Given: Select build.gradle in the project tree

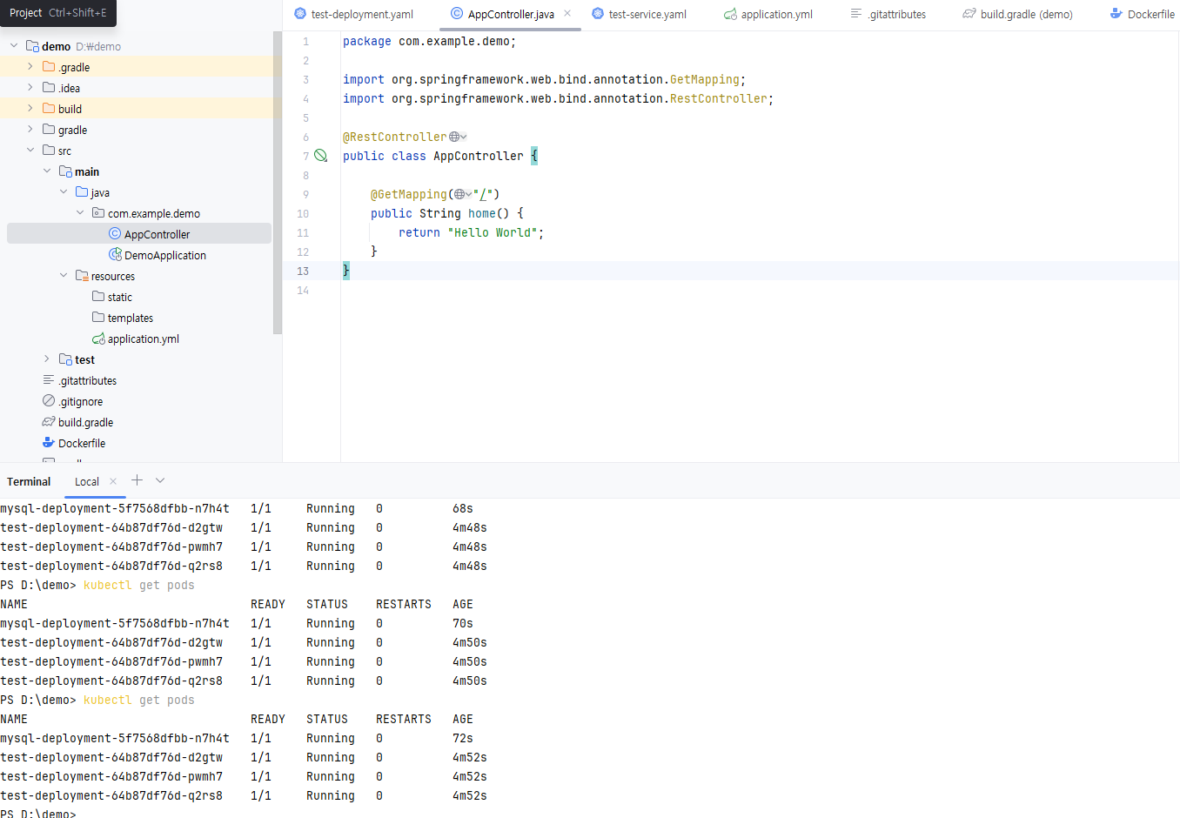Looking at the screenshot, I should click(x=85, y=422).
